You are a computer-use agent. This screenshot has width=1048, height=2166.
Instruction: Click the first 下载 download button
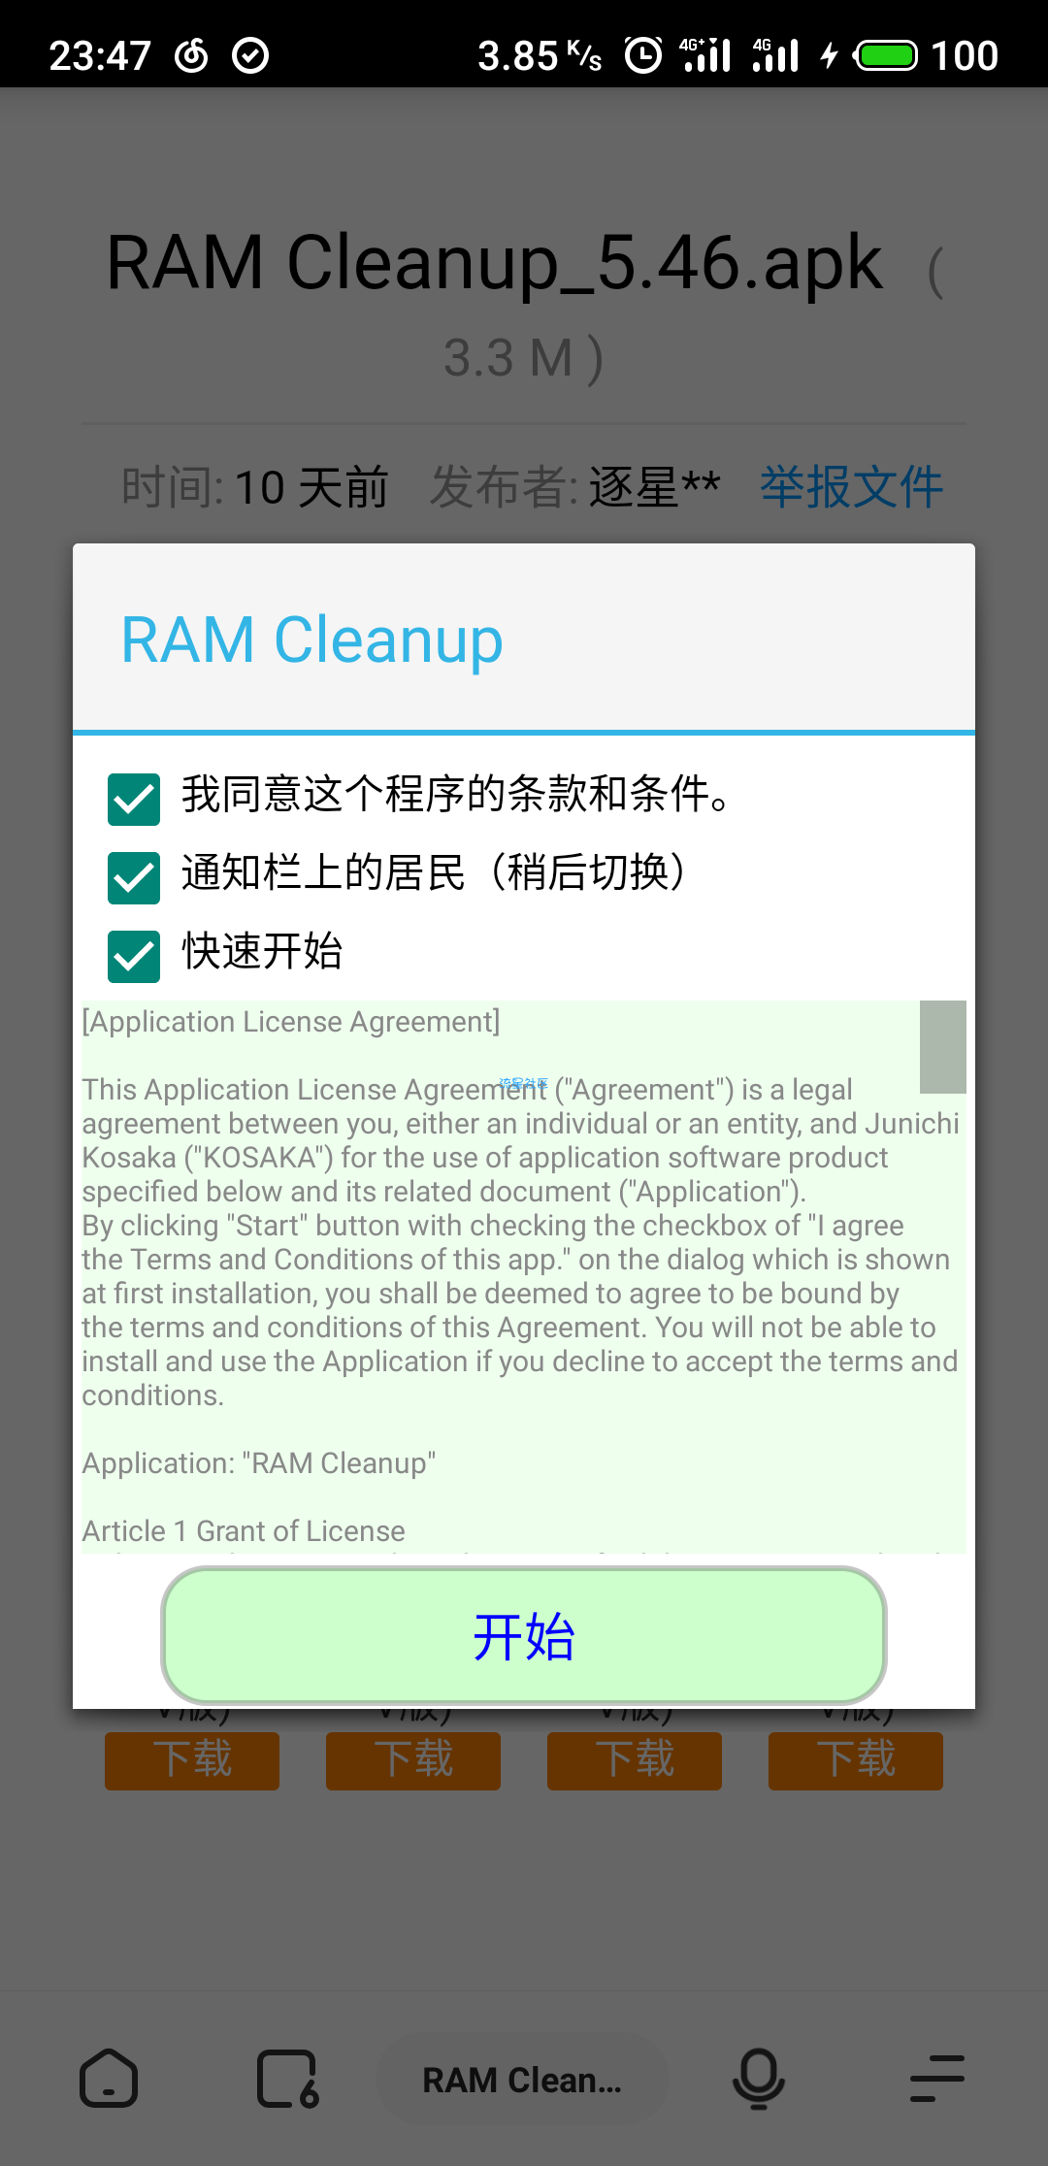pyautogui.click(x=192, y=1759)
